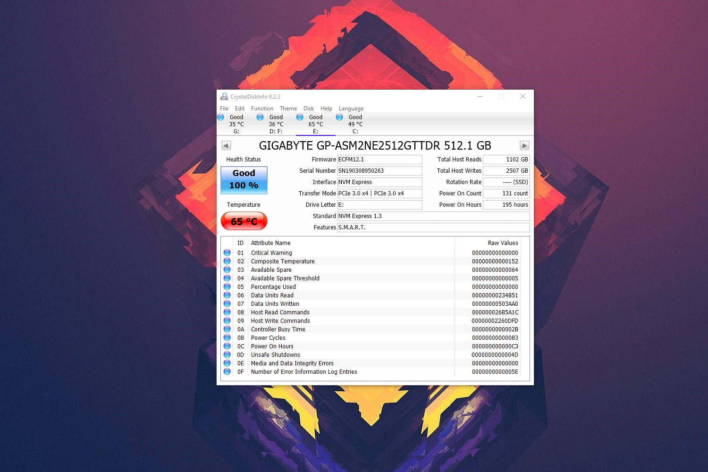The image size is (708, 472).
Task: Click the Attribute Name column header
Action: pos(271,243)
